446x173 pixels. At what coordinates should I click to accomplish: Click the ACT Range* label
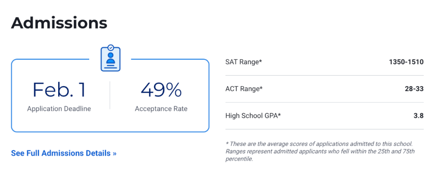pos(244,89)
